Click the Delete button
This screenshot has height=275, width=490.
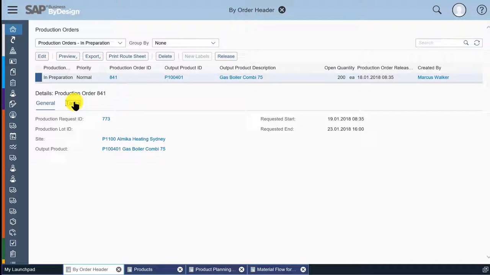point(165,56)
